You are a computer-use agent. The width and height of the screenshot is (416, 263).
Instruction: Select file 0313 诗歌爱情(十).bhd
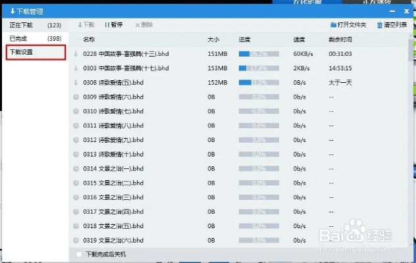click(x=113, y=154)
